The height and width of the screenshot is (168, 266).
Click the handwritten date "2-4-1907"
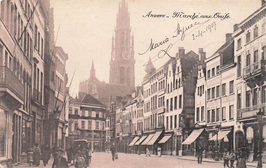pyautogui.click(x=204, y=31)
